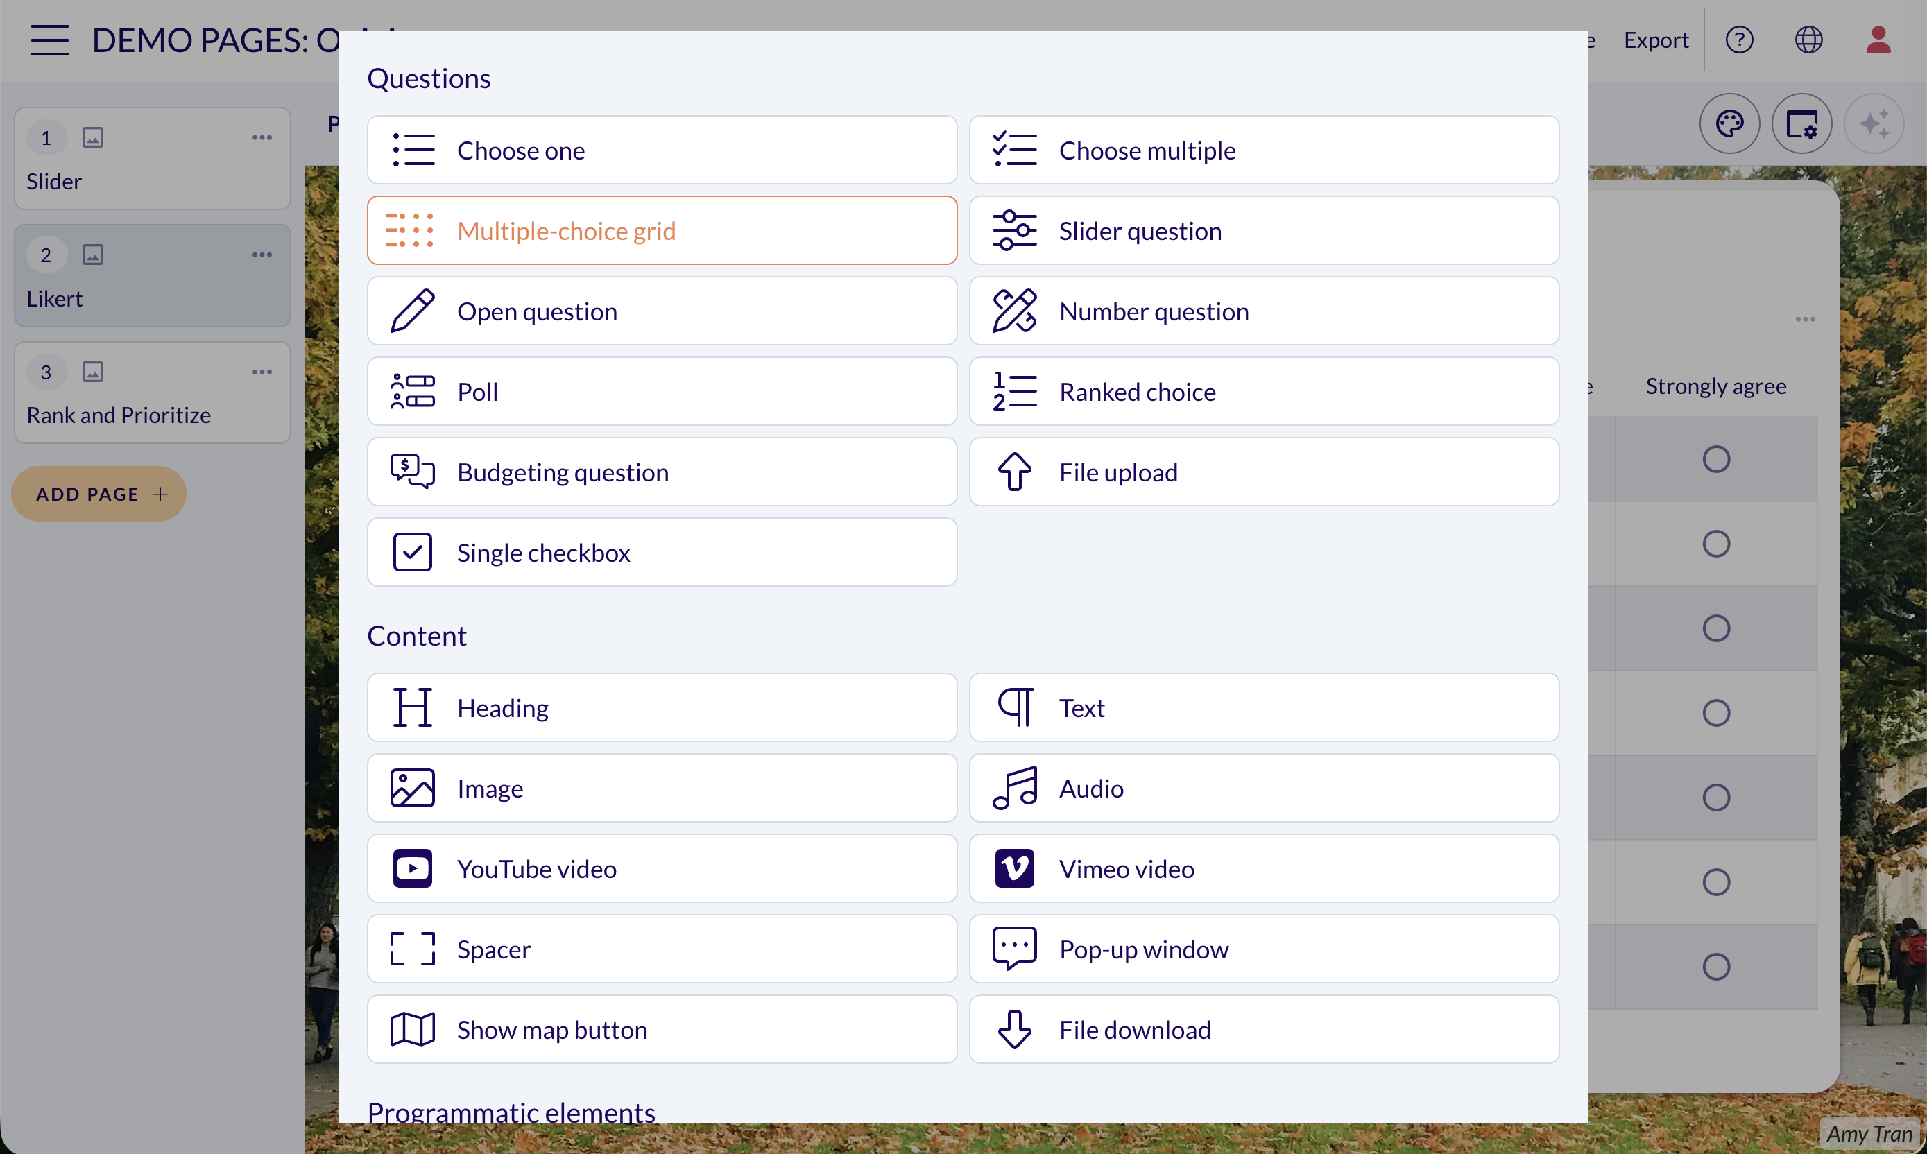
Task: Click the page settings icon
Action: coord(1802,123)
